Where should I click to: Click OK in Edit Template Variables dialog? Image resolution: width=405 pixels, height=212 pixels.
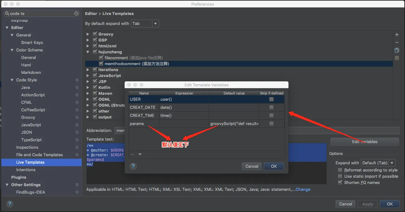coord(274,166)
